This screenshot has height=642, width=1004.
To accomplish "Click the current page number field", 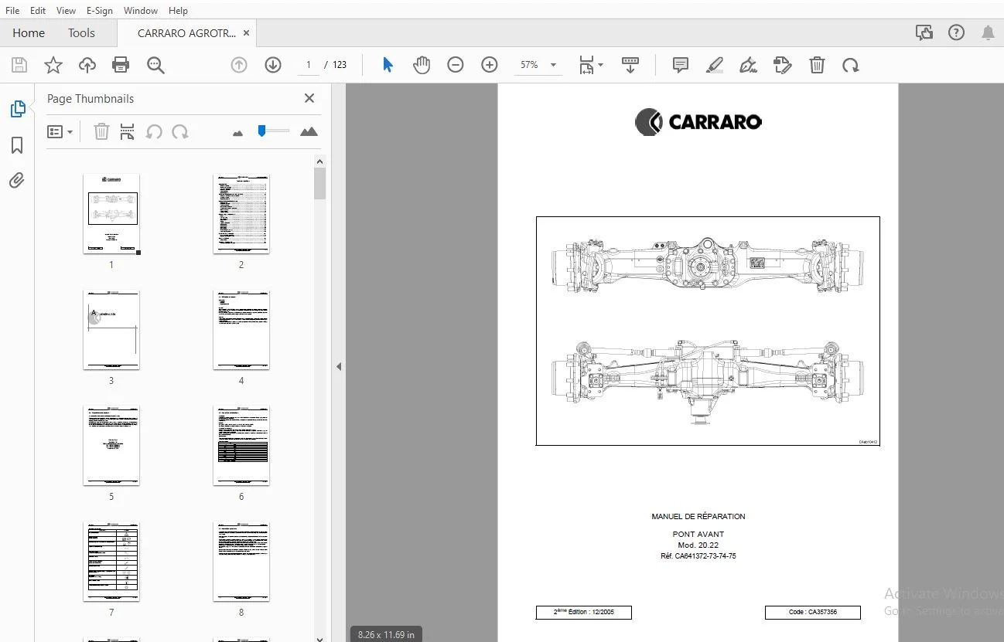I will pos(308,65).
